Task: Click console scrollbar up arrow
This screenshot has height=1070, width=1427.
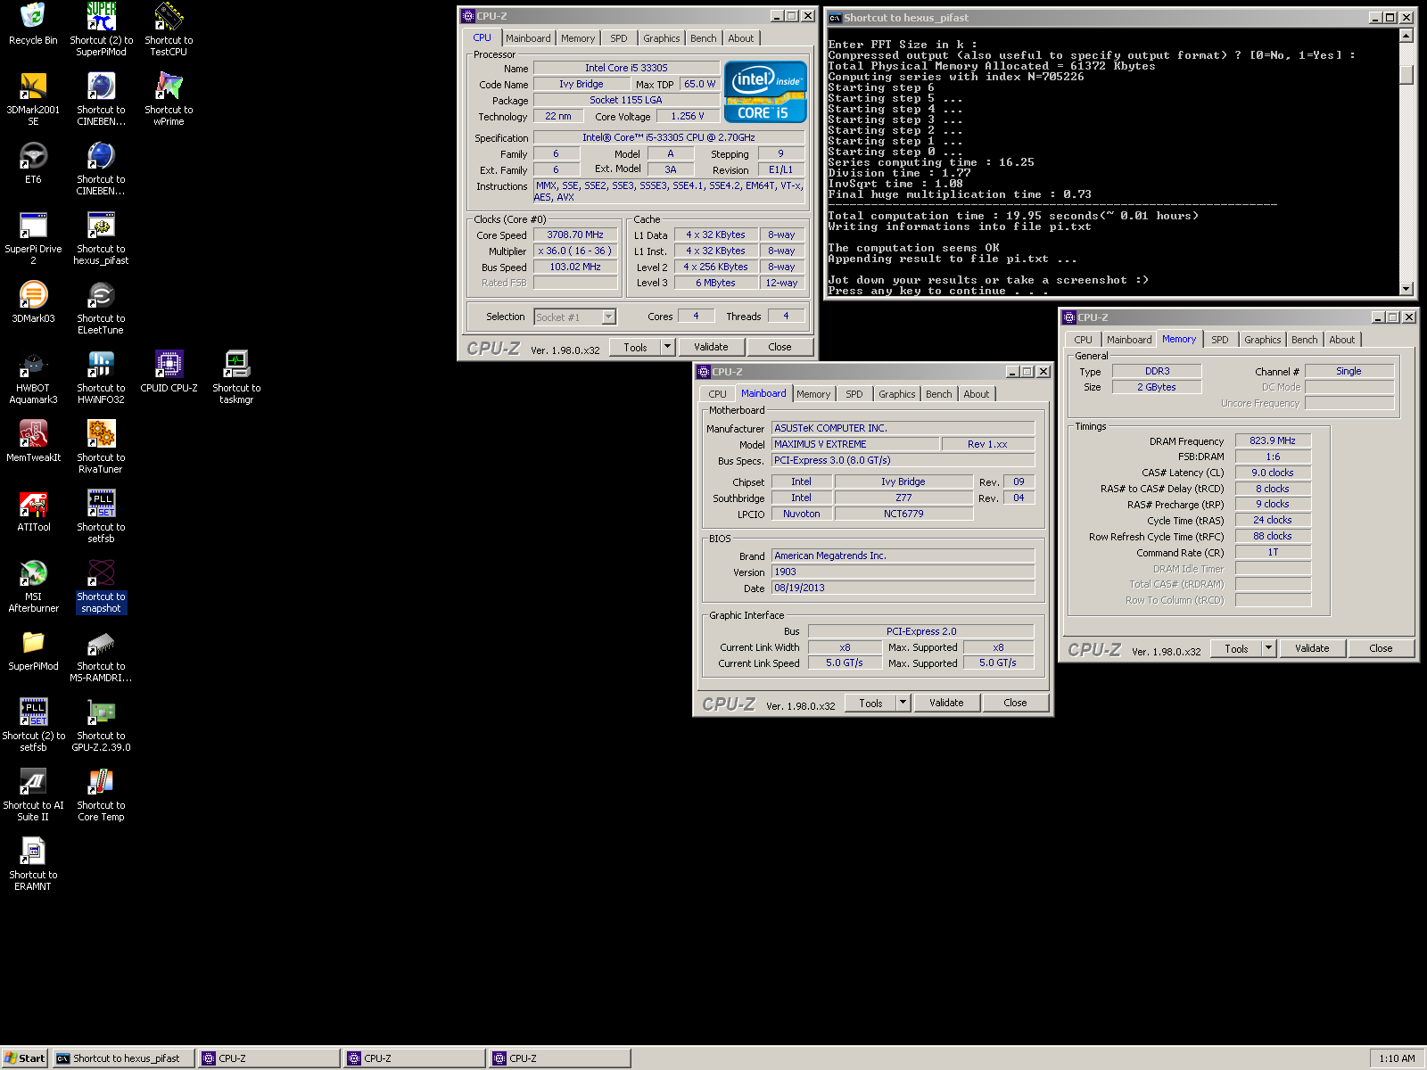Action: [x=1406, y=36]
